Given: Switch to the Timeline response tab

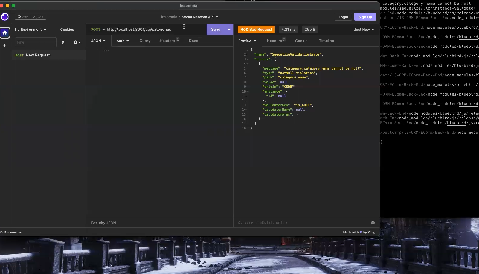Looking at the screenshot, I should click(x=326, y=41).
